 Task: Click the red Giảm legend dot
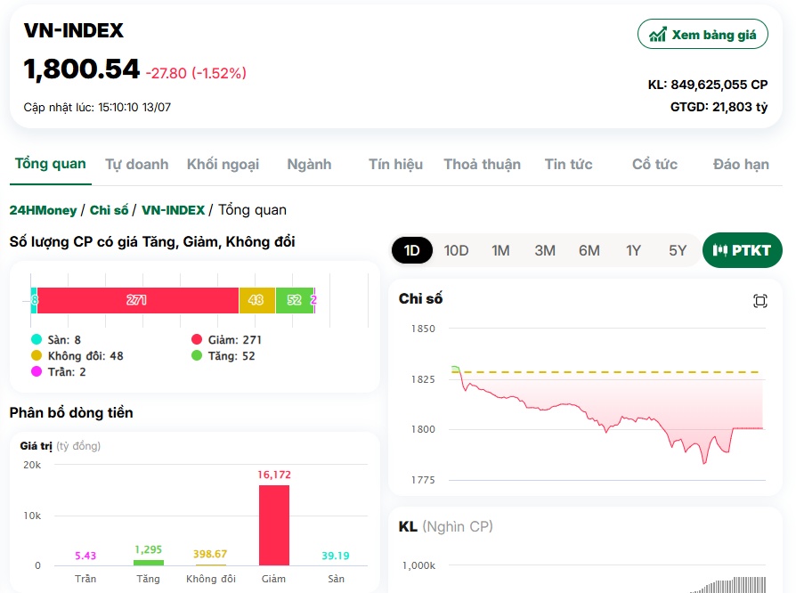coord(197,339)
